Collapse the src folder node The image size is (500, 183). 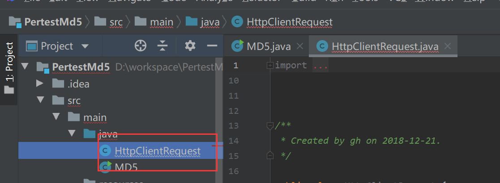point(39,100)
